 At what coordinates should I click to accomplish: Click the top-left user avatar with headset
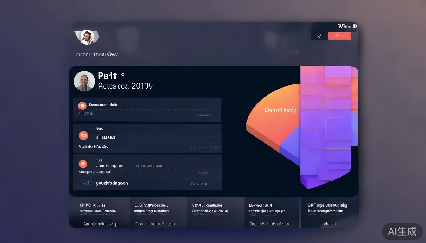tap(87, 37)
